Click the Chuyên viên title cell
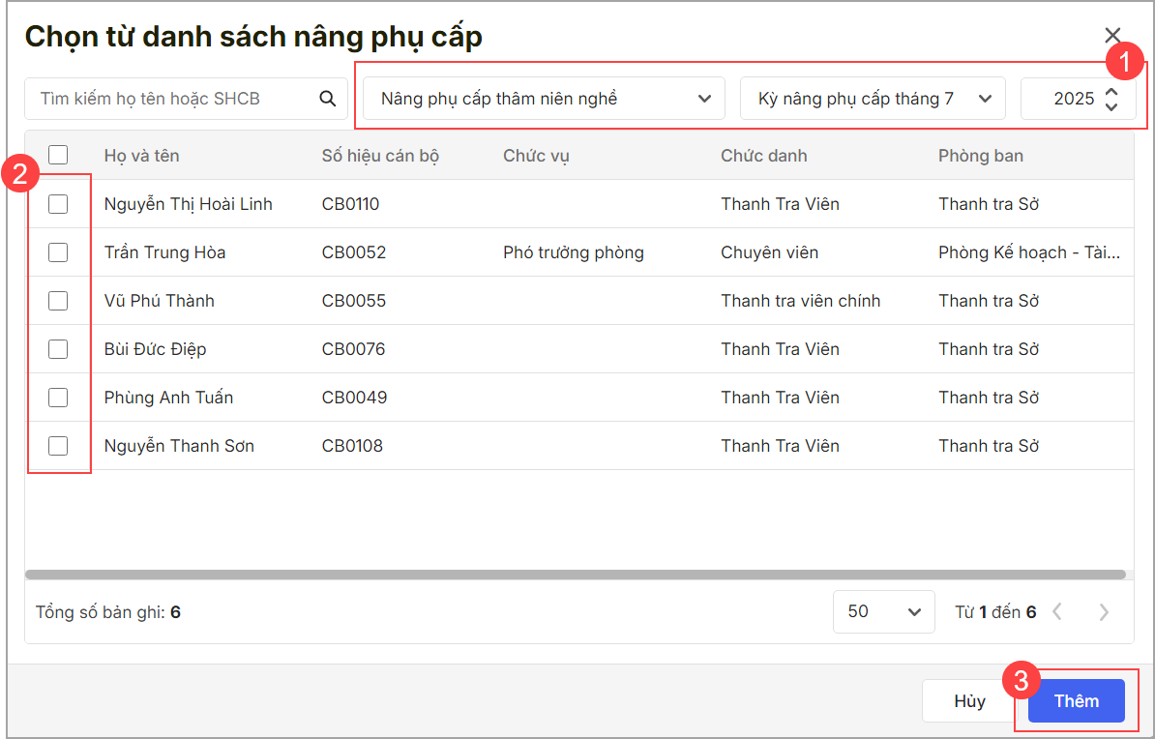 click(769, 252)
